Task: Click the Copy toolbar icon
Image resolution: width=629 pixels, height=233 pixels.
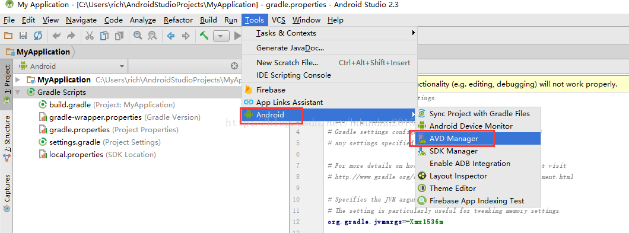Action: (x=104, y=36)
